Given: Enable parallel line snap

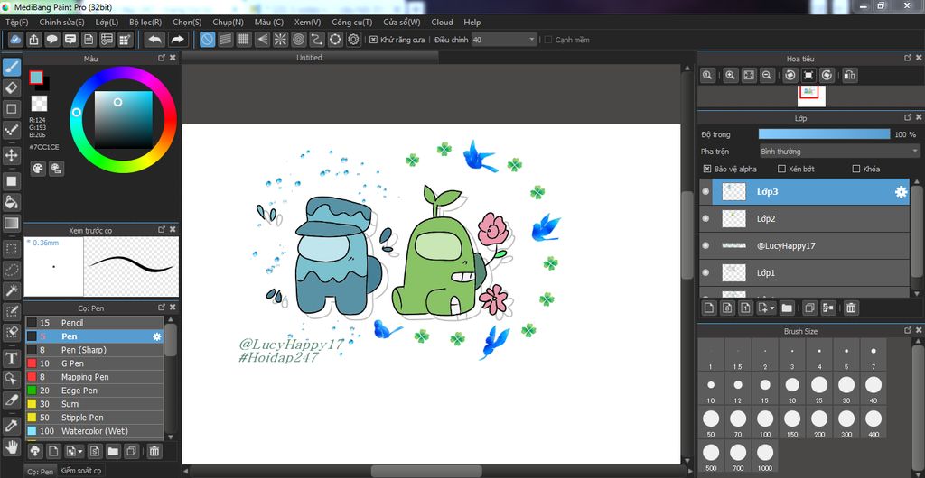Looking at the screenshot, I should [x=225, y=40].
